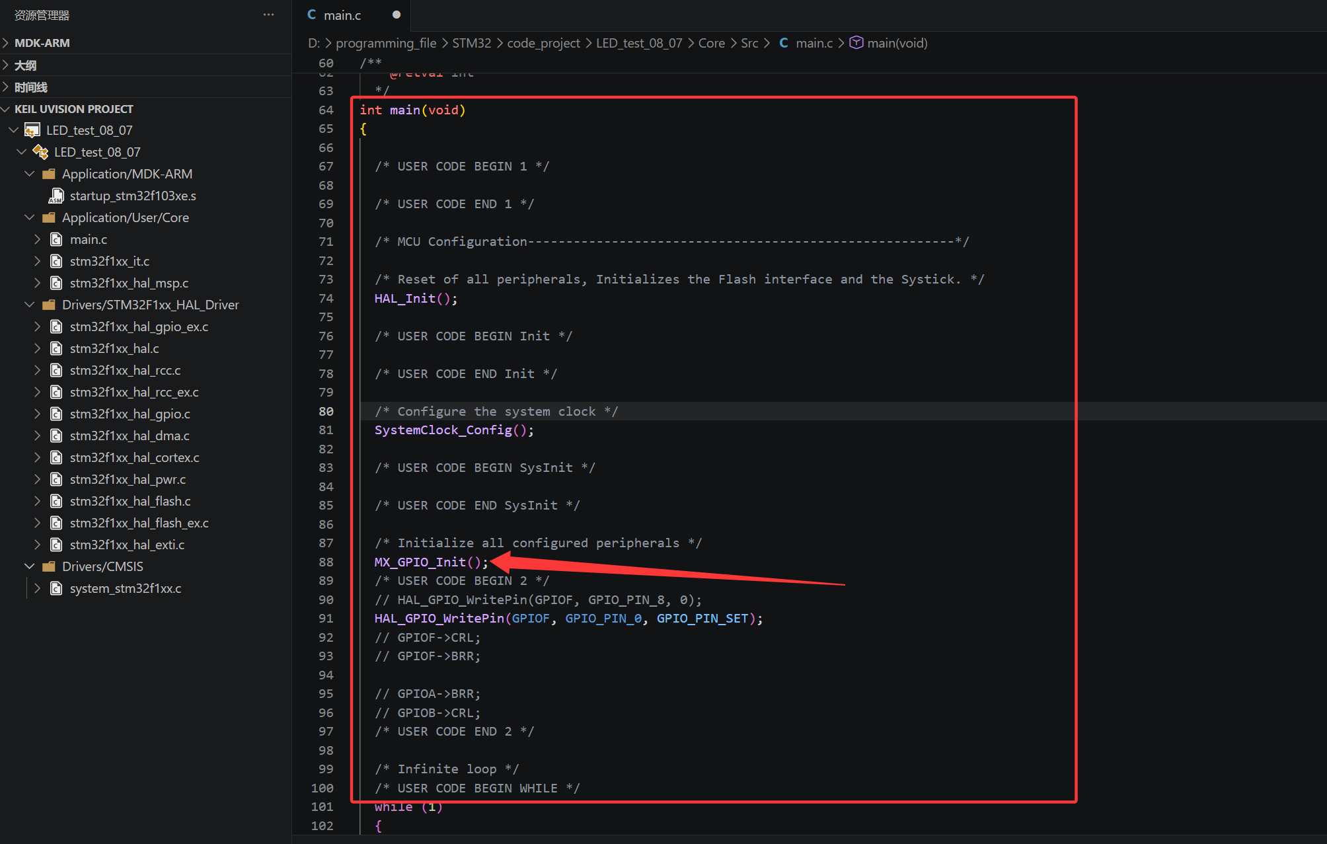This screenshot has width=1327, height=844.
Task: Collapse the Application/MDK-ARM folder
Action: (30, 174)
